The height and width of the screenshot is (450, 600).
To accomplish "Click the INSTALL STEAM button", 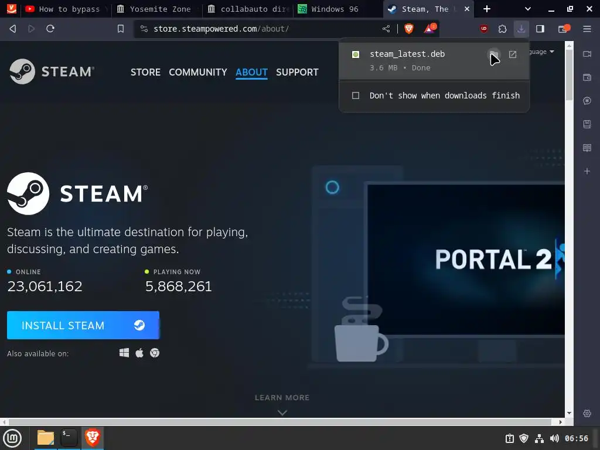I will pyautogui.click(x=83, y=325).
